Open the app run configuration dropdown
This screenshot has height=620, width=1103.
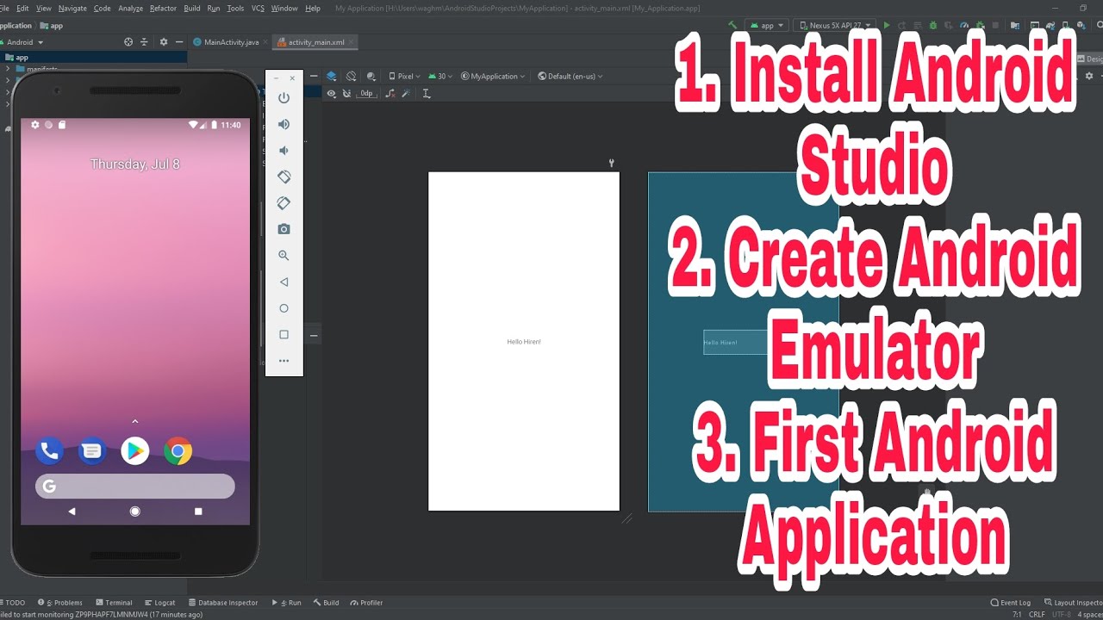tap(766, 26)
